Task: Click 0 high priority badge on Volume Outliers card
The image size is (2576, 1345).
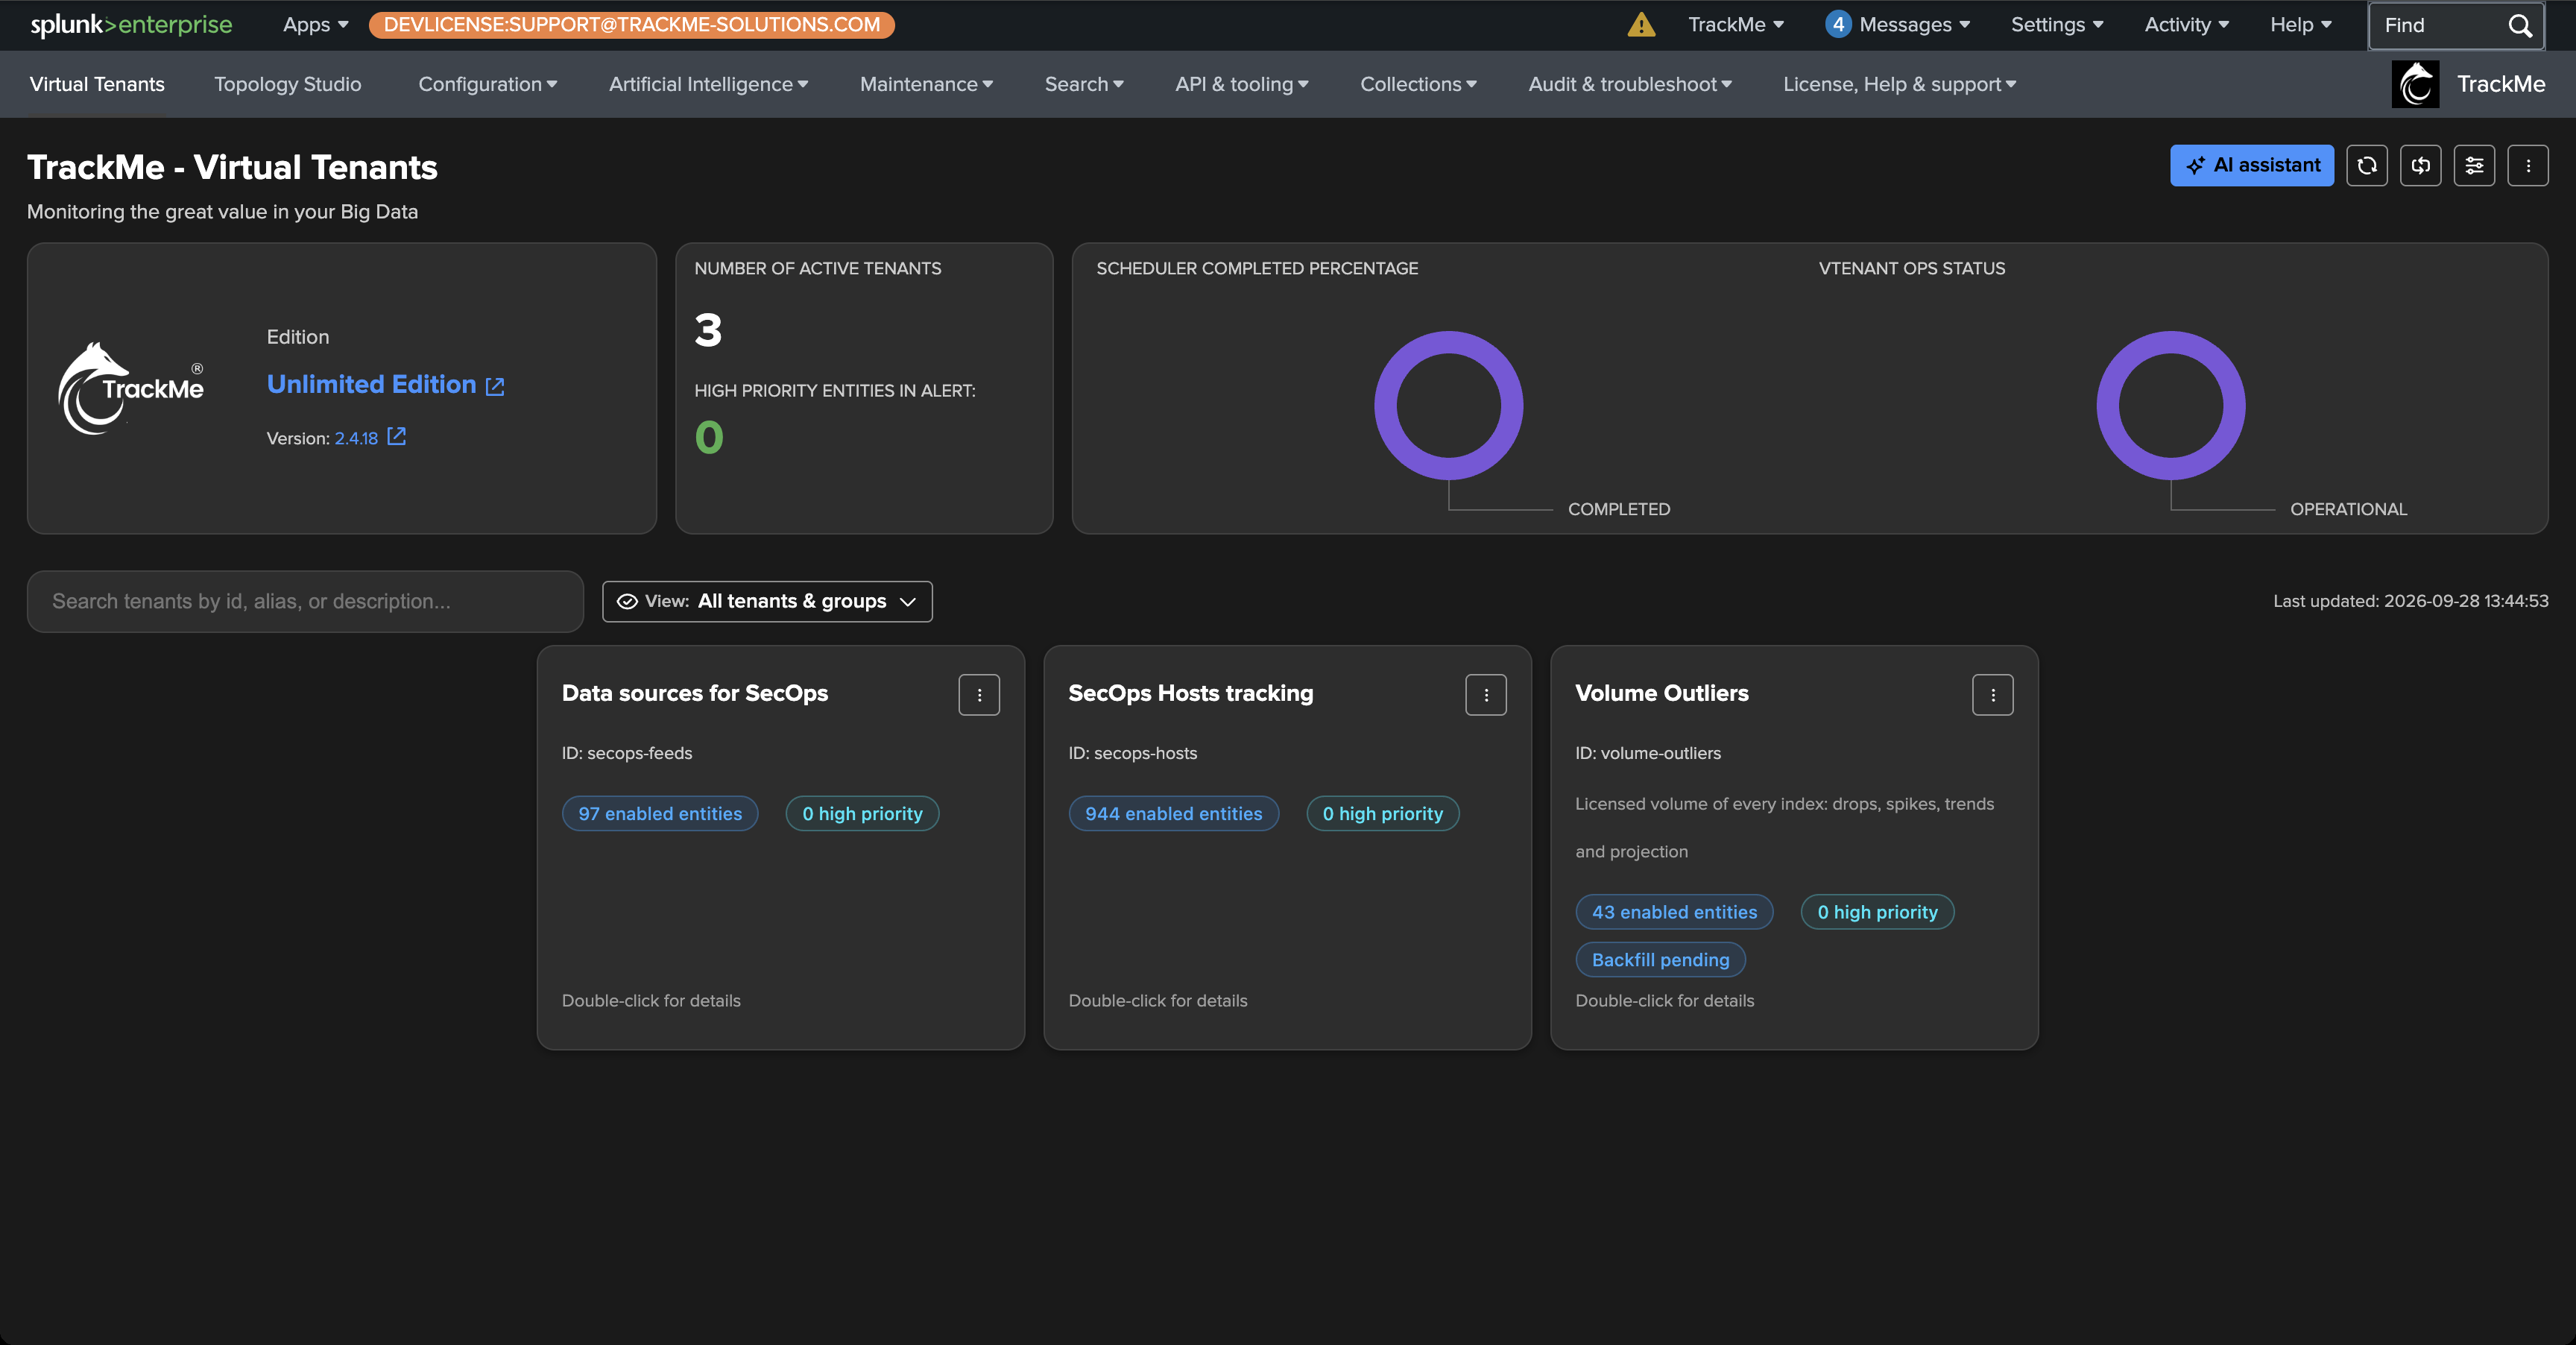Action: (x=1877, y=912)
